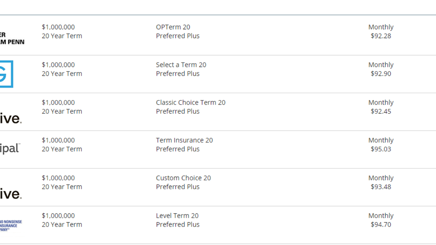Click the blue AIG logo

[x=6, y=74]
